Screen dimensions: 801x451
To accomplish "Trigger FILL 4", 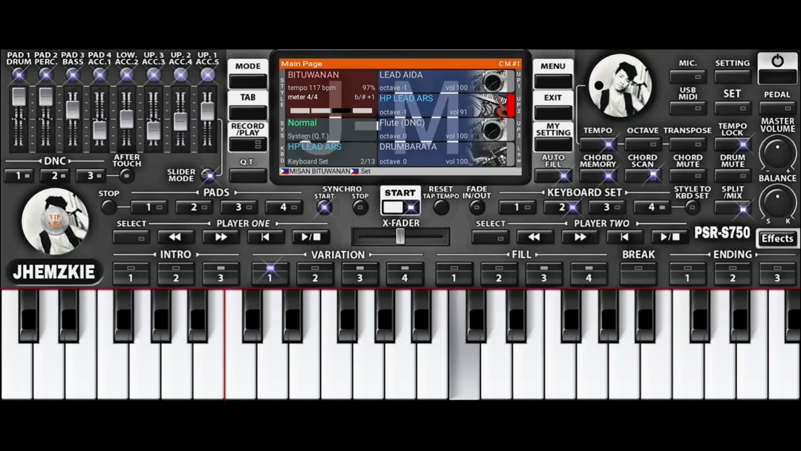I will tap(588, 274).
